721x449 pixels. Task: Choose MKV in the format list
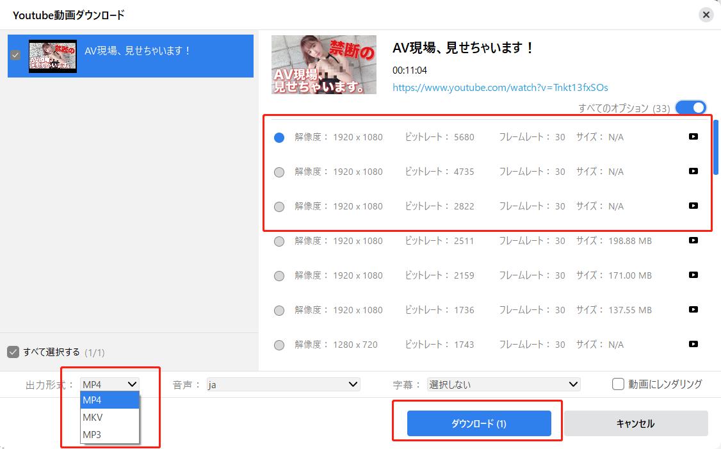click(109, 417)
